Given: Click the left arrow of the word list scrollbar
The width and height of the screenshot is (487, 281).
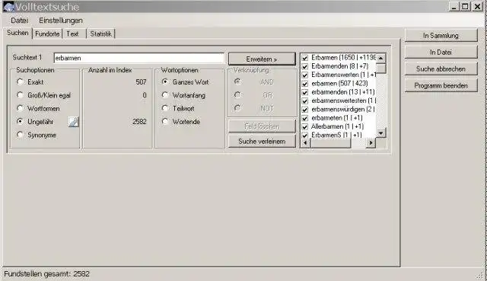Looking at the screenshot, I should coord(305,142).
